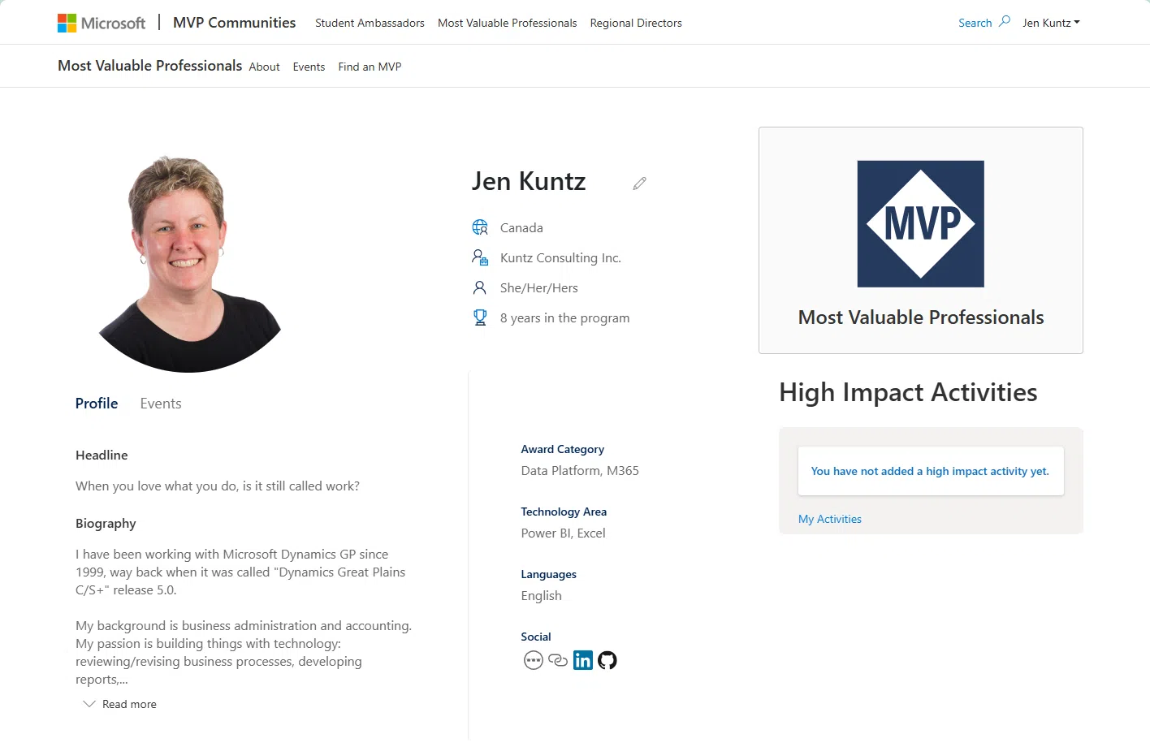Collapse the biography with the chevron arrow
This screenshot has width=1150, height=747.
coord(89,703)
